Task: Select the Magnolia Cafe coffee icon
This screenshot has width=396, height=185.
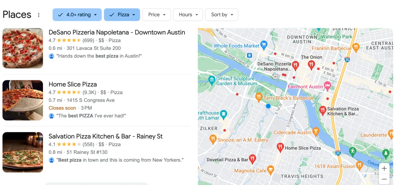Action: pyautogui.click(x=271, y=170)
